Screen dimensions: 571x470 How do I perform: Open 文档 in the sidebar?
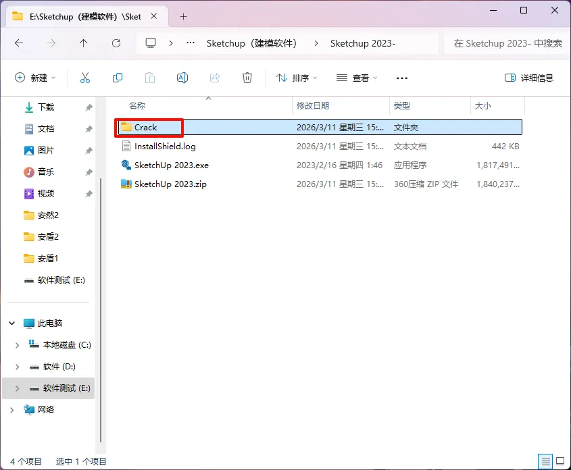(x=46, y=129)
